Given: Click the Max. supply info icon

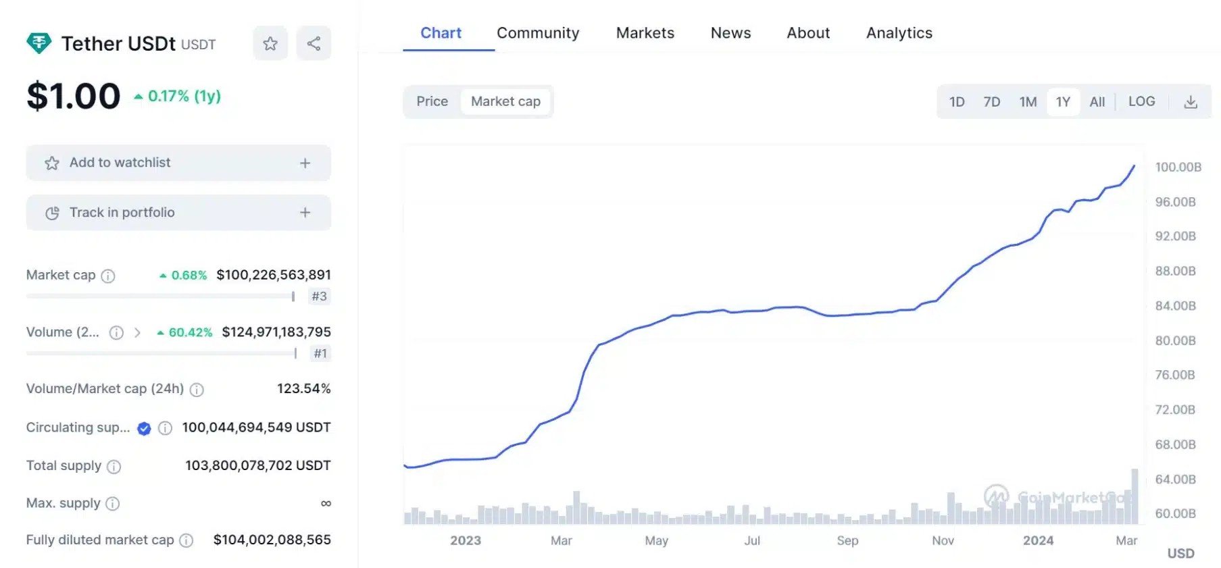Looking at the screenshot, I should [x=113, y=504].
